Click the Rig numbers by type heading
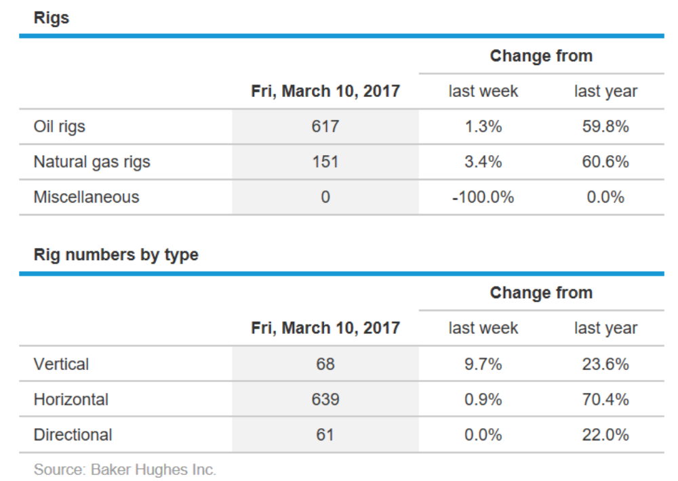 (x=116, y=255)
